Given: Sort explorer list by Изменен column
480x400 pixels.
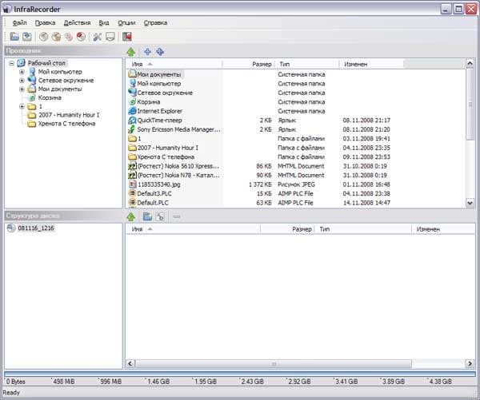Looking at the screenshot, I should [x=371, y=64].
